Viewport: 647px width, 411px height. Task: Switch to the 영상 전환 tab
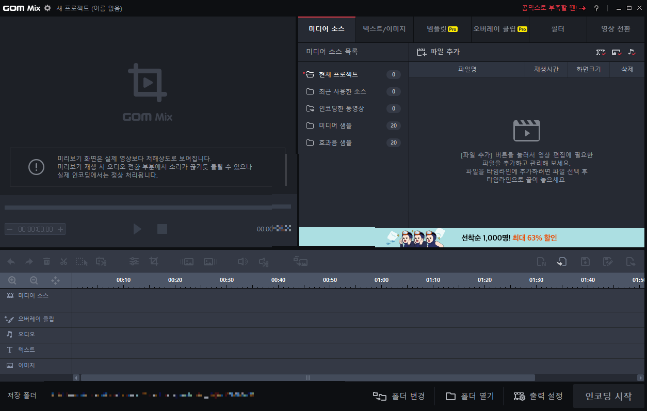coord(616,29)
